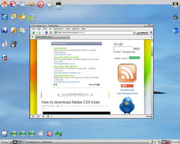Open Address Book from status bar icon
This screenshot has width=180, height=144.
48,116
